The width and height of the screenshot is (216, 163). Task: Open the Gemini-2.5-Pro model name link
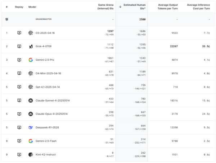(x=45, y=60)
